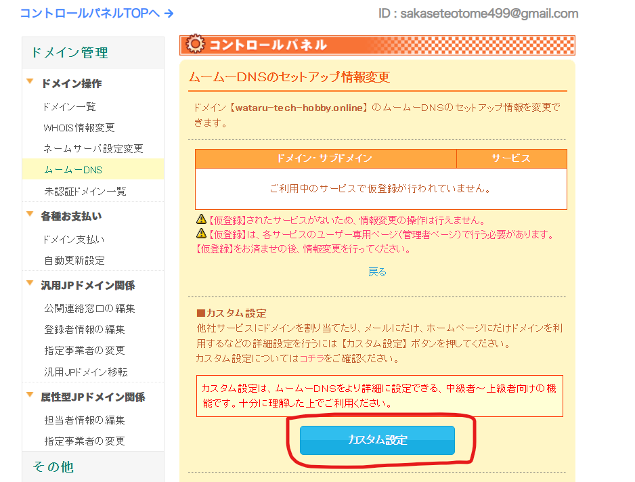Viewport: 635px width, 482px height.
Task: Collapse the 汎用JPドメイン関係 section arrow
Action: coord(30,284)
